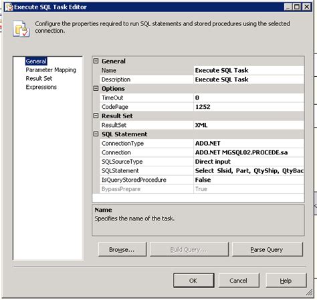Open the Parameter Mapping page
This screenshot has width=317, height=300.
[51, 70]
